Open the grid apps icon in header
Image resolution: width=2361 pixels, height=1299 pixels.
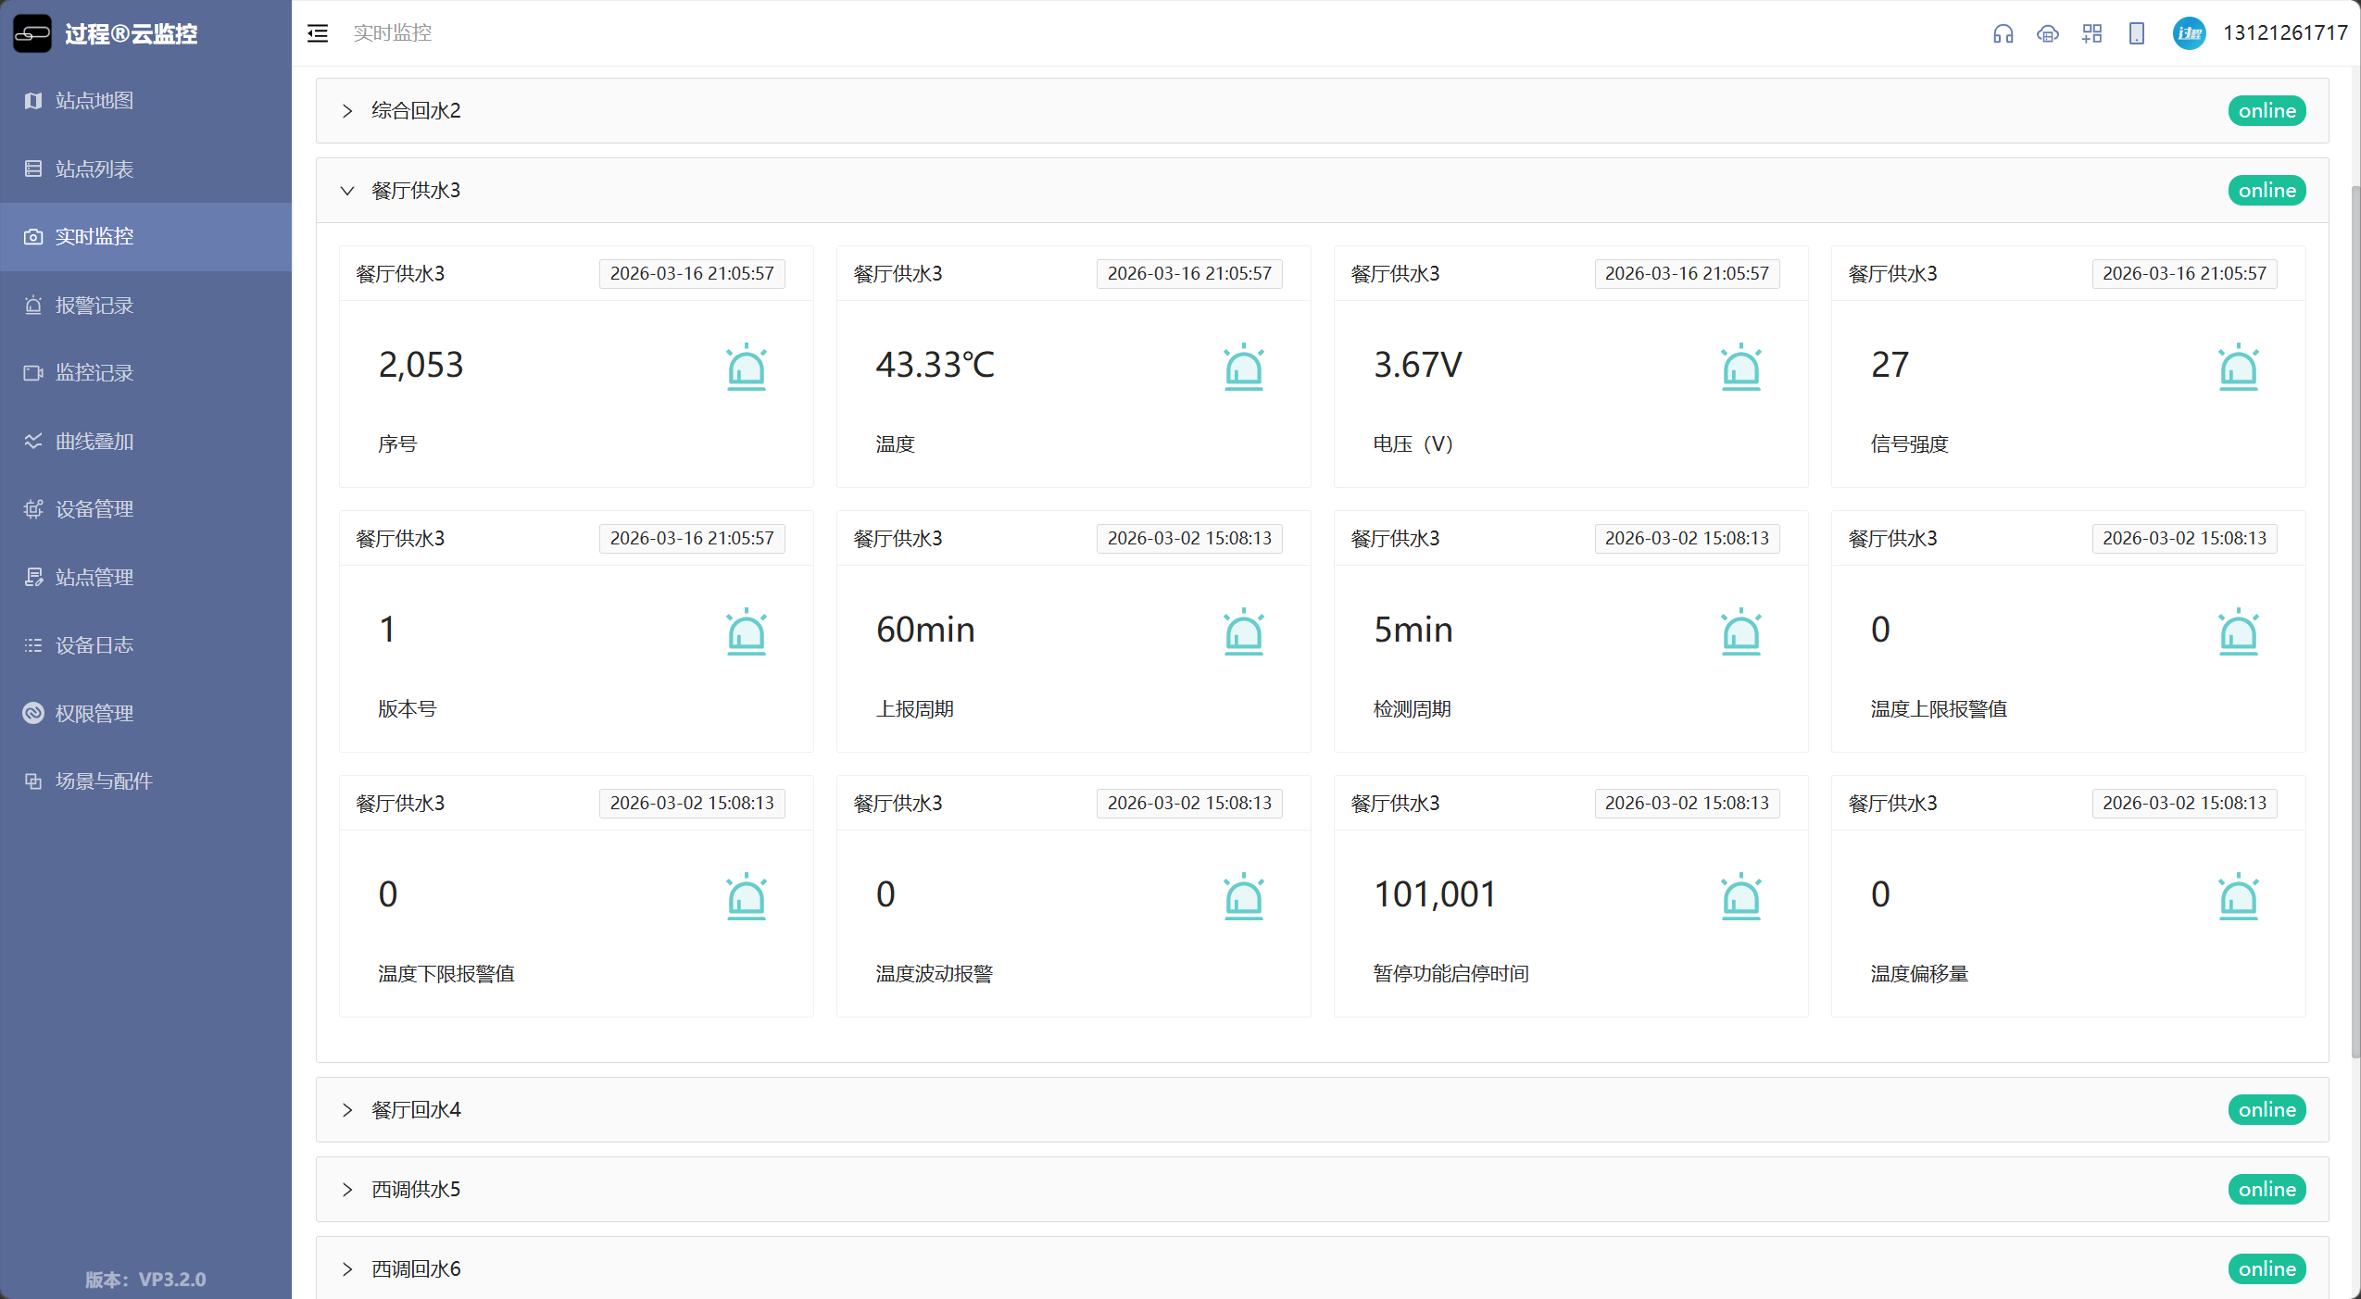(2091, 33)
